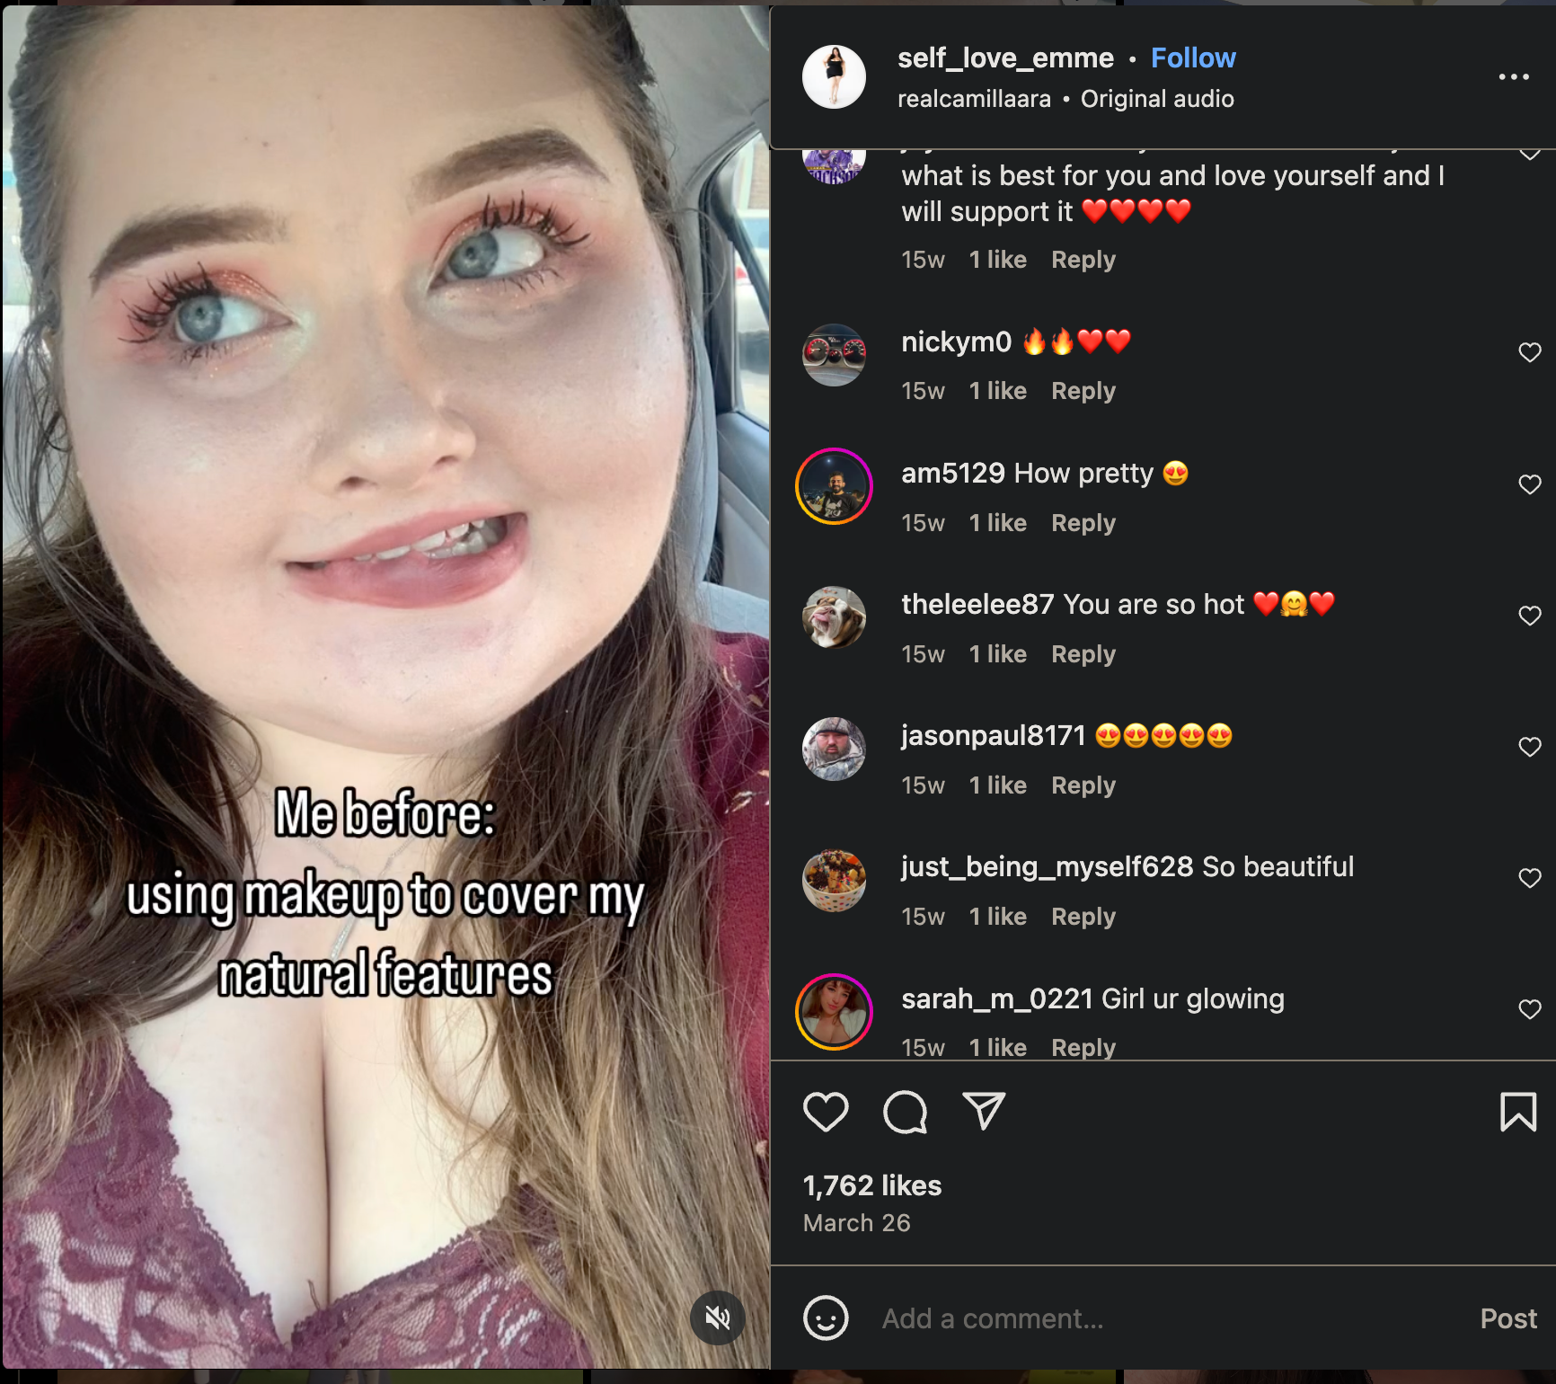Toggle video sound with muted speaker button
Viewport: 1556px width, 1384px height.
point(717,1318)
